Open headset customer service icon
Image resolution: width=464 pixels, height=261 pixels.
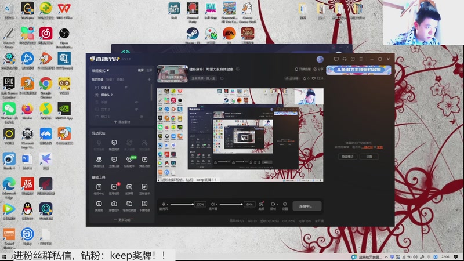[345, 59]
